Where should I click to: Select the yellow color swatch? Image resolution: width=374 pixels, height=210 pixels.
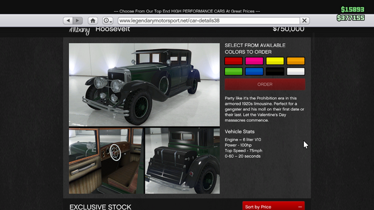tap(275, 61)
